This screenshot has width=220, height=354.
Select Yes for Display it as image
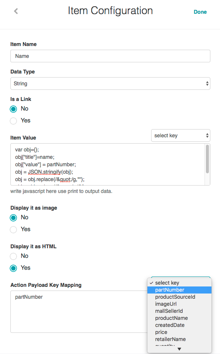pos(13,230)
